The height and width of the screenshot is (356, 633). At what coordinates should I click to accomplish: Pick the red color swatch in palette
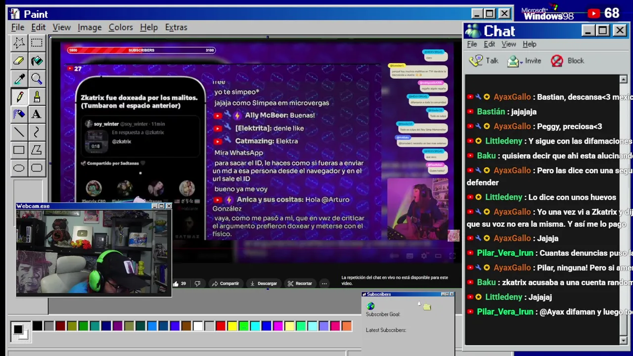[221, 326]
